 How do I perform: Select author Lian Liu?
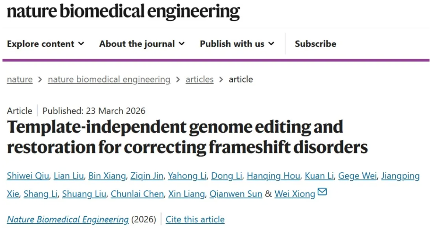(69, 176)
